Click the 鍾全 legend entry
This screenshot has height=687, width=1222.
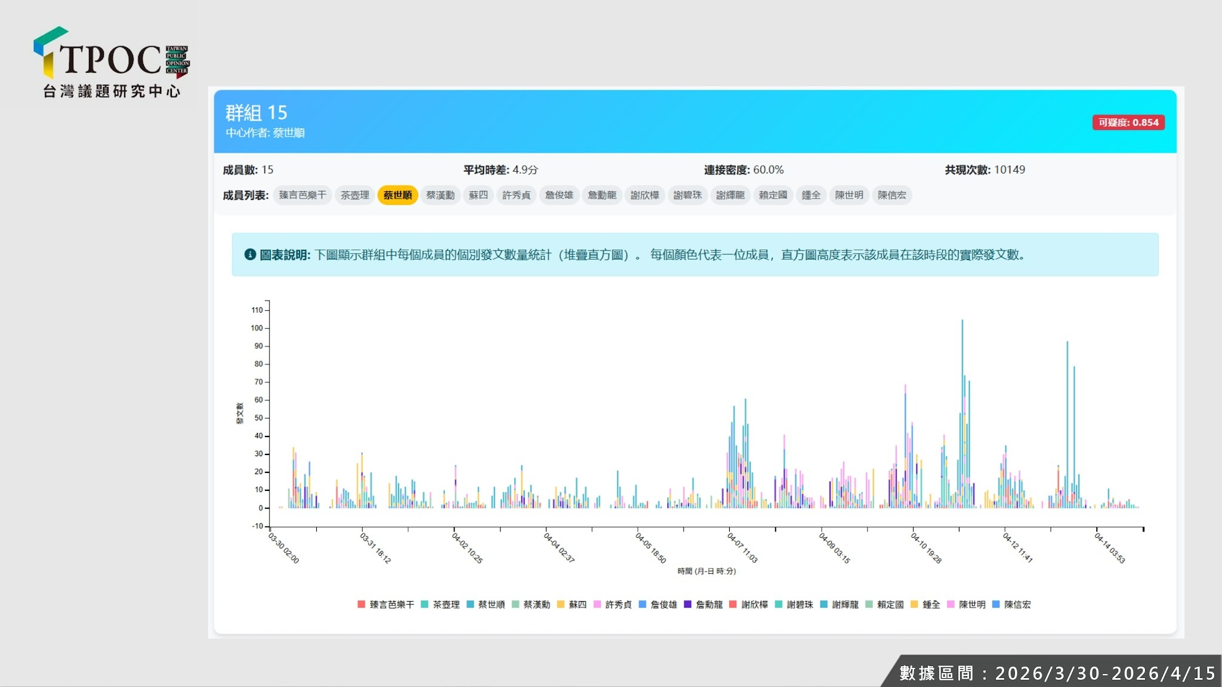931,605
